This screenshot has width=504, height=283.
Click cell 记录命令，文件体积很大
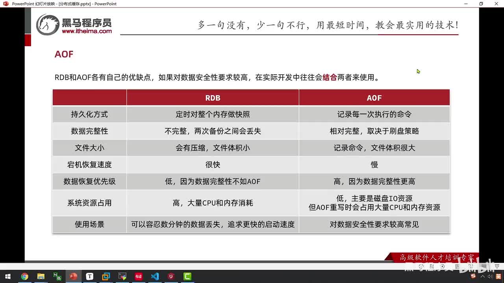pos(374,148)
